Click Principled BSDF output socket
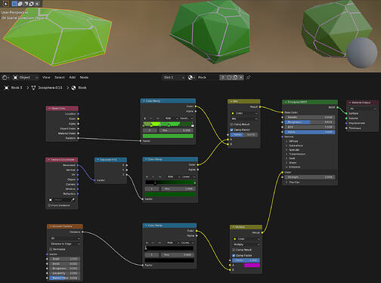This screenshot has height=283, width=381. click(x=337, y=107)
